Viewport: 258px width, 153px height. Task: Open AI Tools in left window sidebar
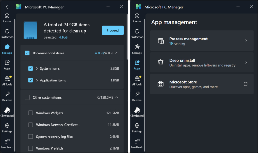(x=7, y=81)
